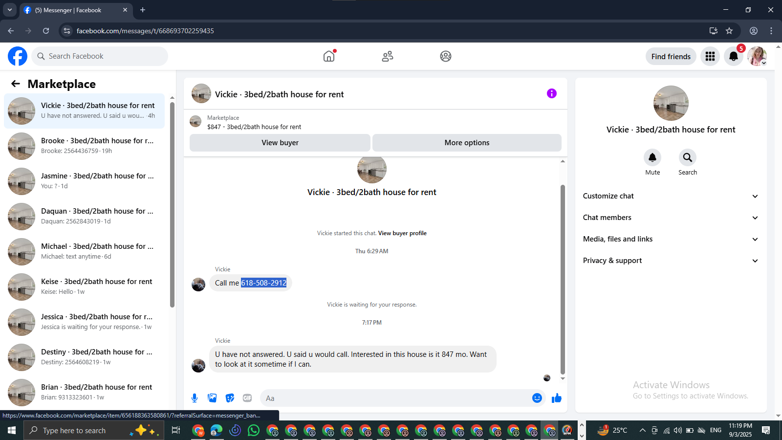Screen dimensions: 782x440
Task: Click the Windows taskbar search box
Action: click(x=94, y=430)
